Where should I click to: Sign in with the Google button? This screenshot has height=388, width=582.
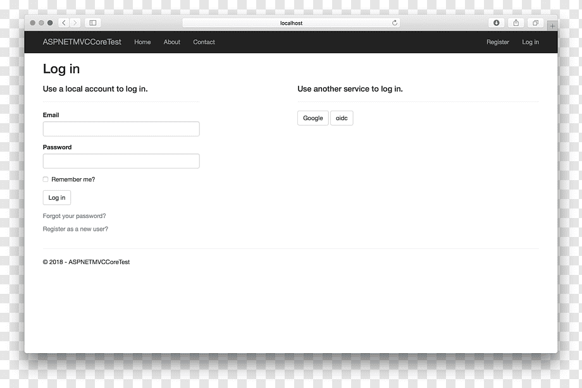tap(313, 118)
